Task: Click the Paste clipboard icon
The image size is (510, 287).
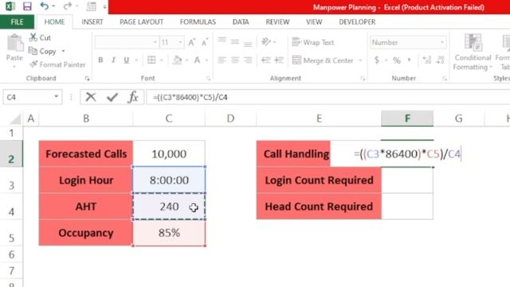Action: pyautogui.click(x=15, y=43)
